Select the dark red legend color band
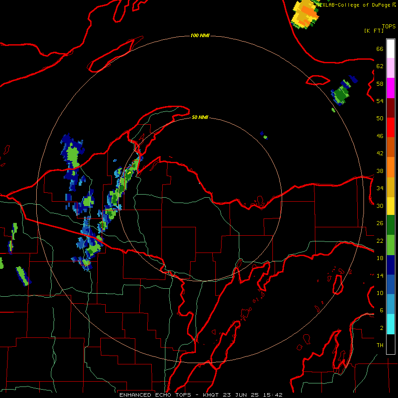 click(390, 107)
